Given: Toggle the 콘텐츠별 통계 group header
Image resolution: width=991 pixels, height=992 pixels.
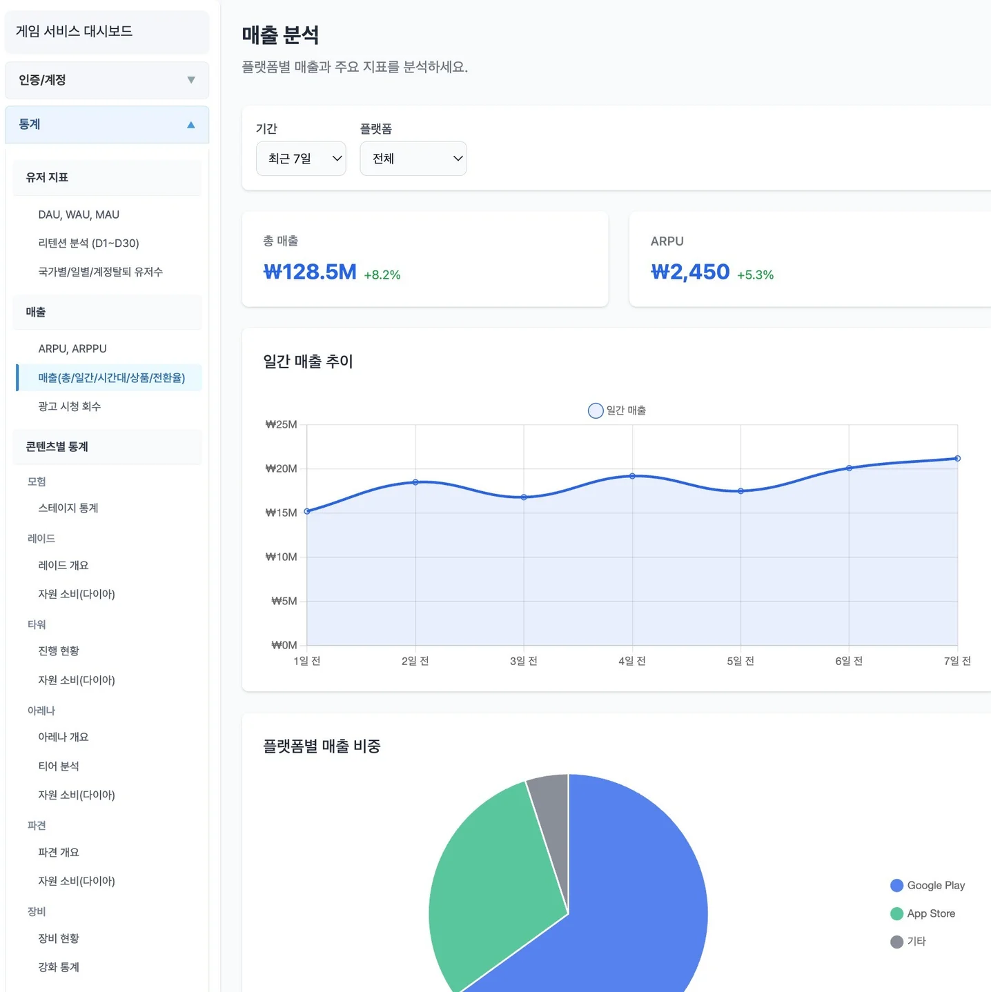Looking at the screenshot, I should pyautogui.click(x=107, y=446).
